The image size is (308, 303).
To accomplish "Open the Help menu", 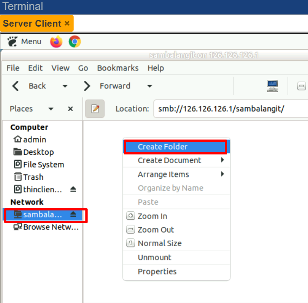I will 156,68.
